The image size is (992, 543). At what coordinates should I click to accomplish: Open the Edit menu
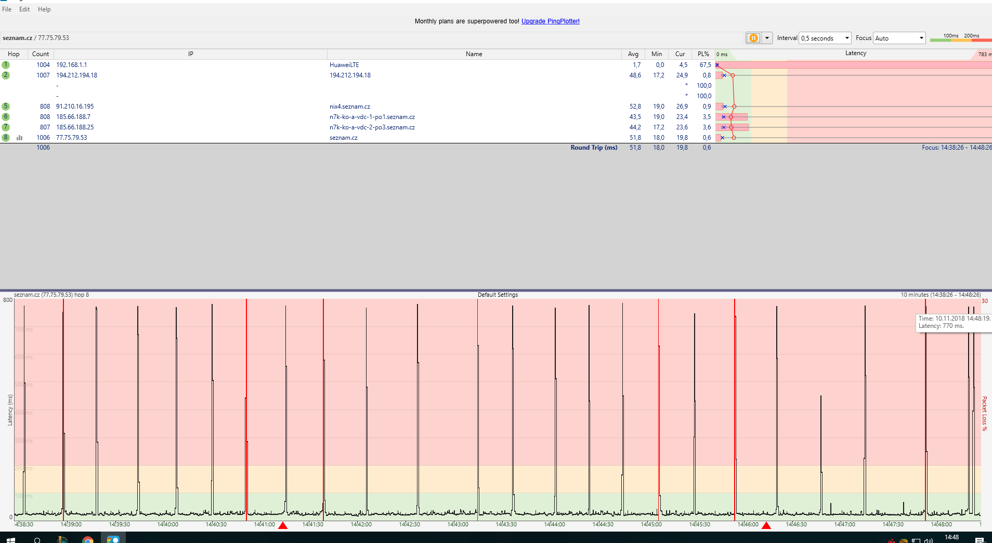click(24, 9)
